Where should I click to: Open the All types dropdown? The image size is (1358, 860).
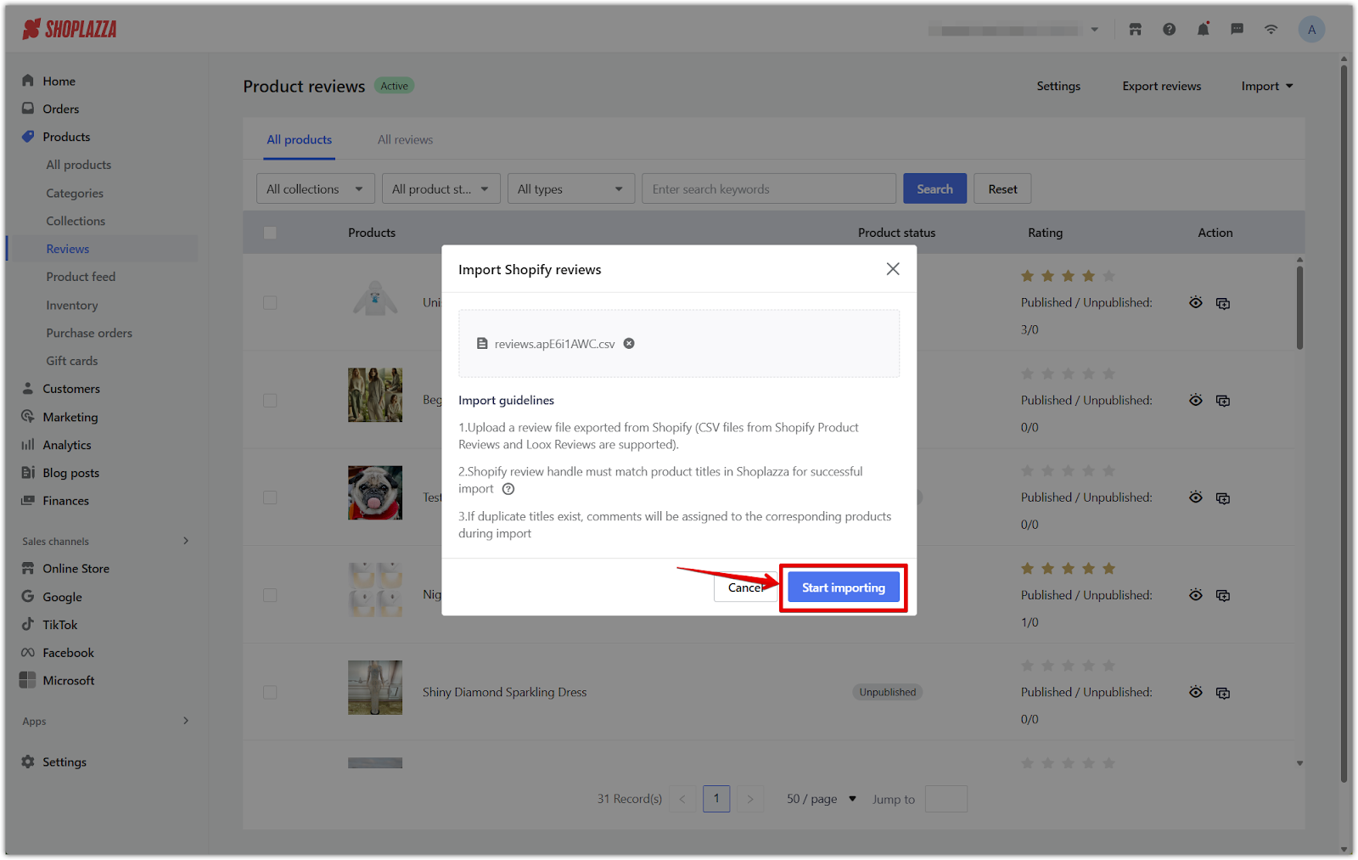click(x=570, y=189)
